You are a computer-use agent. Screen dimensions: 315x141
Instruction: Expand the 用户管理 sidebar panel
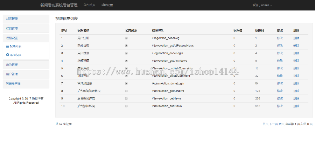pyautogui.click(x=26, y=74)
